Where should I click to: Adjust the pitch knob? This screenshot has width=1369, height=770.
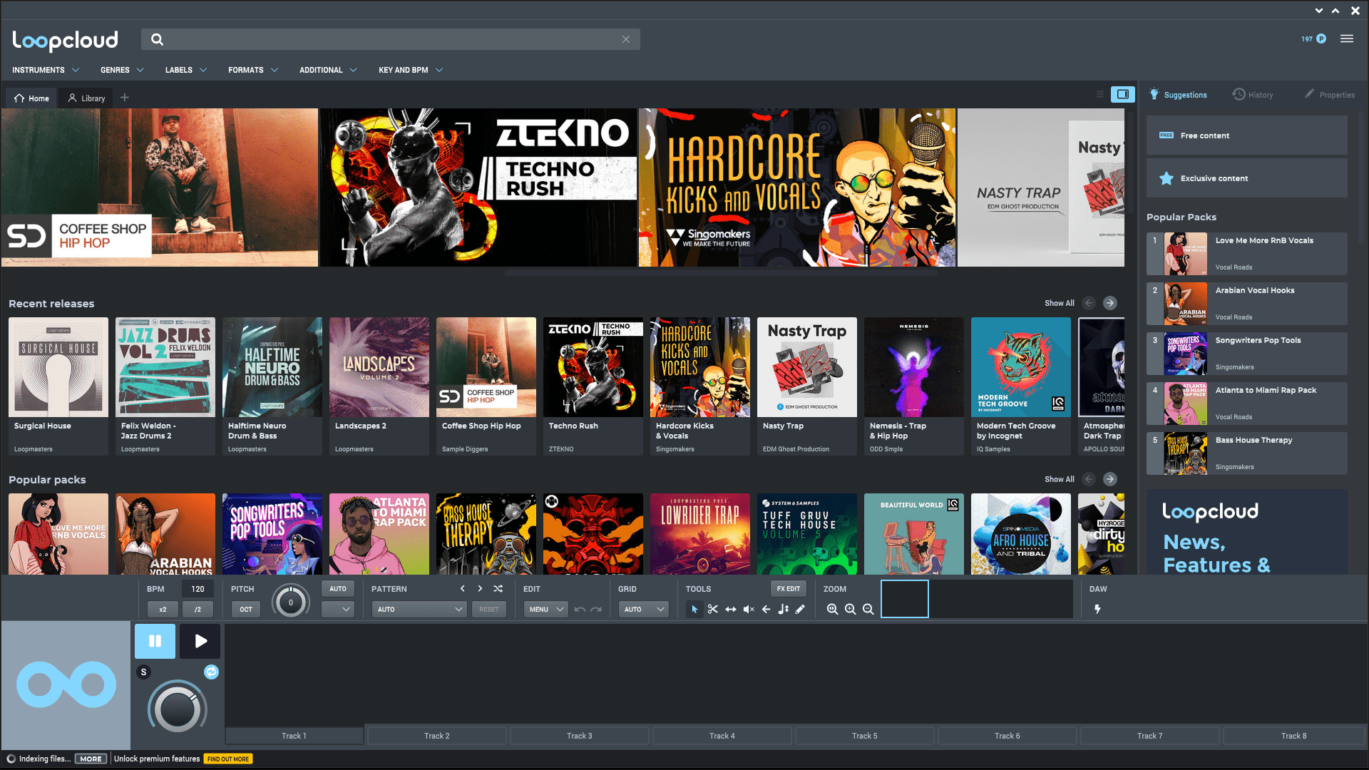[x=290, y=602]
